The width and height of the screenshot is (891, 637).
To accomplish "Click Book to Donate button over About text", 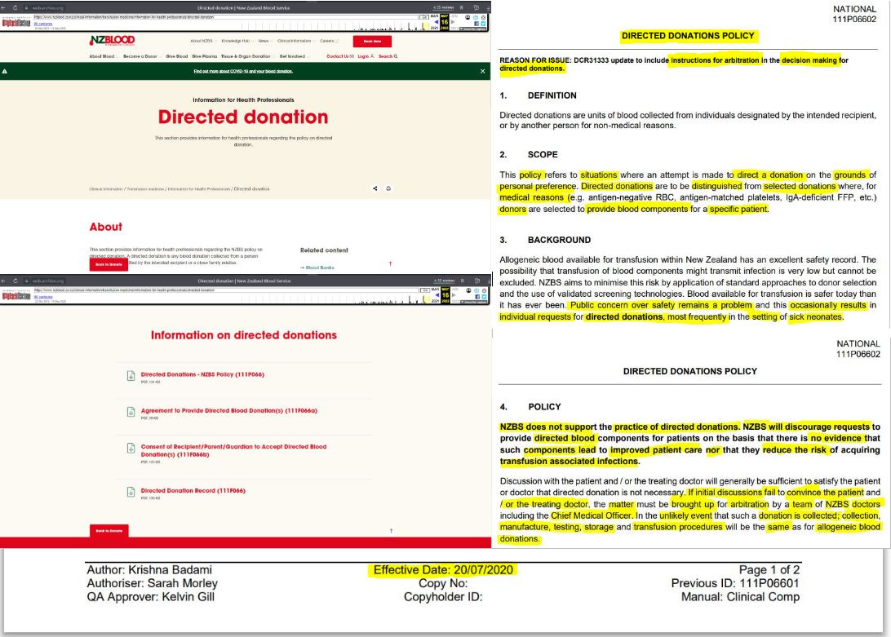I will click(109, 264).
